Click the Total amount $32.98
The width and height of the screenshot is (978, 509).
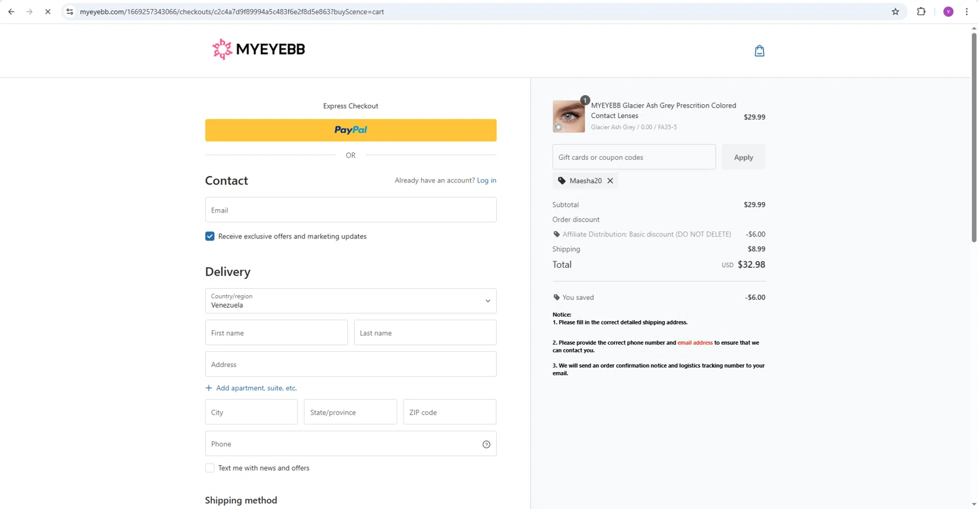click(x=751, y=265)
